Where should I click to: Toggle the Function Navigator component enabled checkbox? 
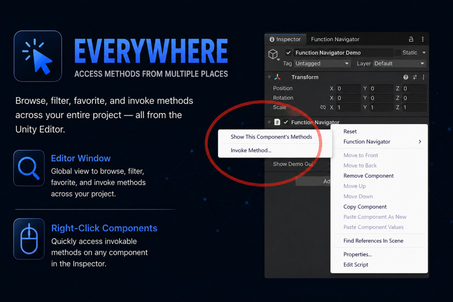pyautogui.click(x=286, y=122)
